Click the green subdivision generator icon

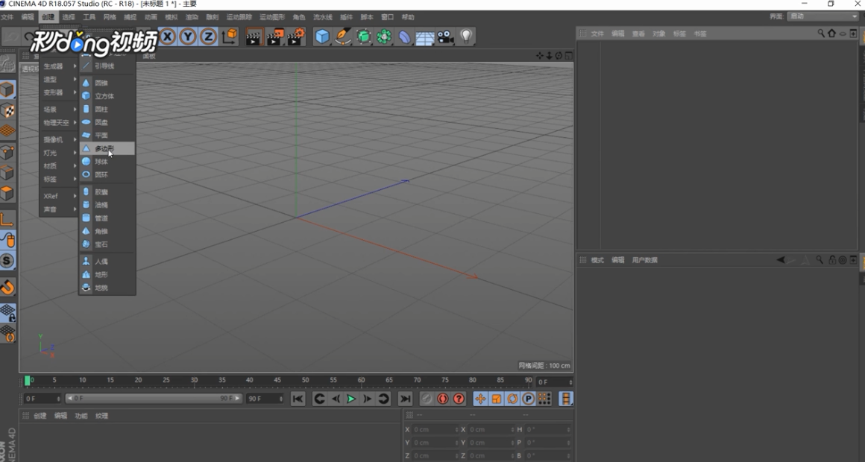point(364,37)
